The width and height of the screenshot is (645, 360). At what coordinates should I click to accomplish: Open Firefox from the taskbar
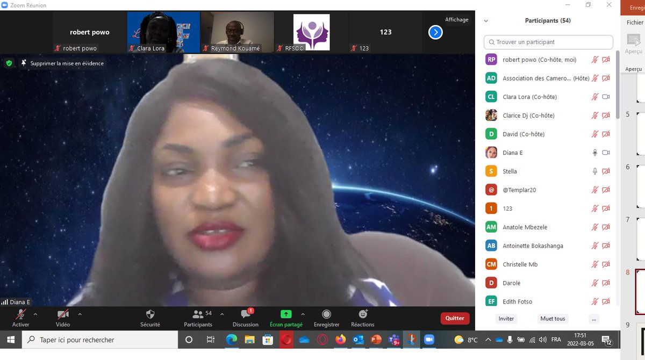[340, 340]
